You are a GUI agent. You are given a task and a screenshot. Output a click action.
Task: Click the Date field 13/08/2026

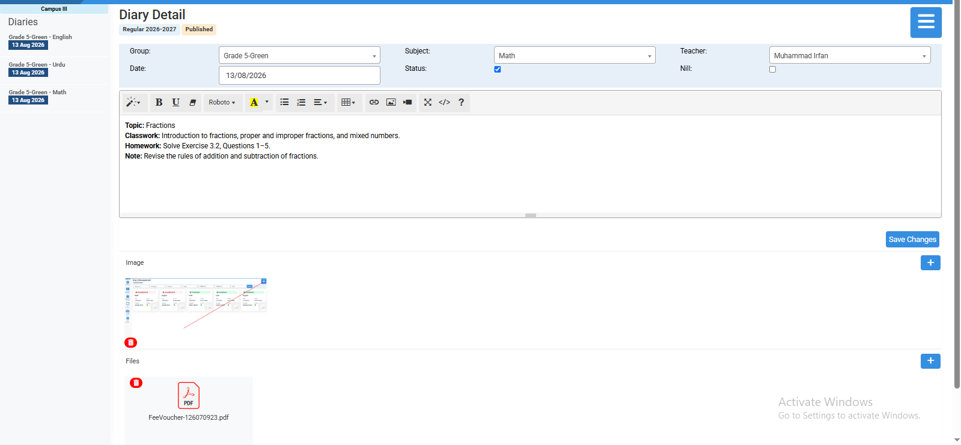click(299, 75)
